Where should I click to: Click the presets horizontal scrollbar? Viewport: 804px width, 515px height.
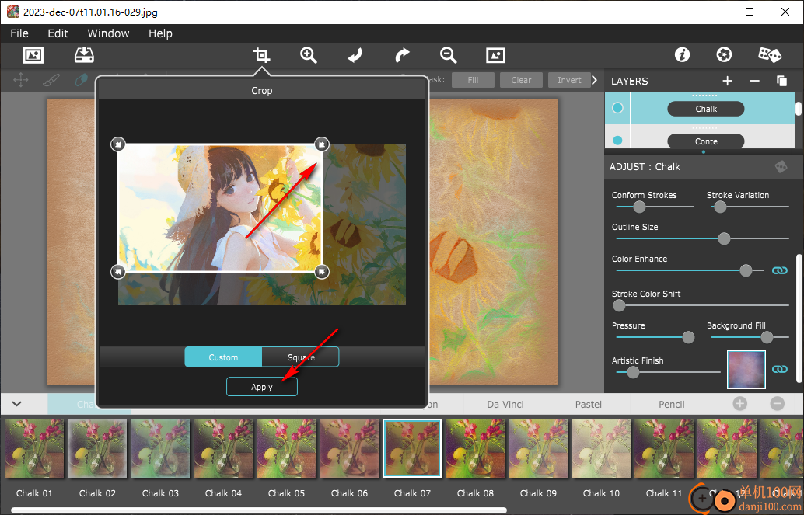coord(258,510)
